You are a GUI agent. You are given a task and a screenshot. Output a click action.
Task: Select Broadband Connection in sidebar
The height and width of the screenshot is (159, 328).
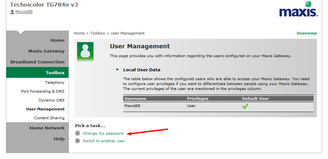pos(38,62)
